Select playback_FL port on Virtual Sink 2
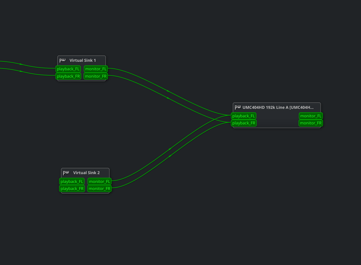The image size is (361, 265). pyautogui.click(x=72, y=181)
